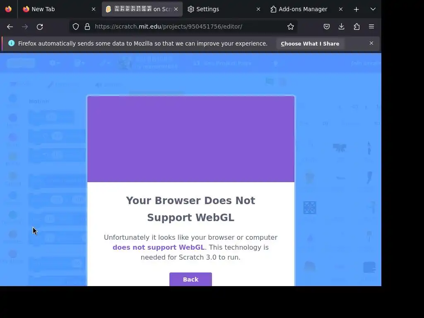
Task: Reload the current page
Action: click(40, 26)
